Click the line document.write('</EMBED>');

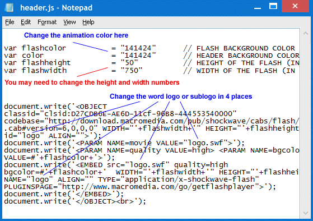(64, 194)
